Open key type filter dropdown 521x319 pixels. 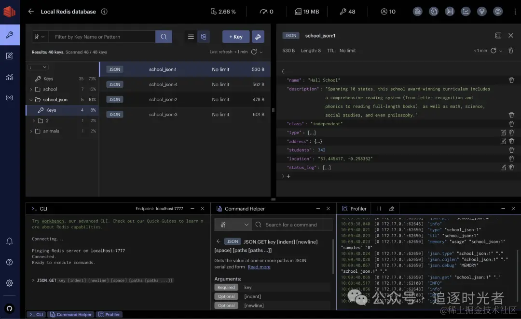tap(40, 37)
